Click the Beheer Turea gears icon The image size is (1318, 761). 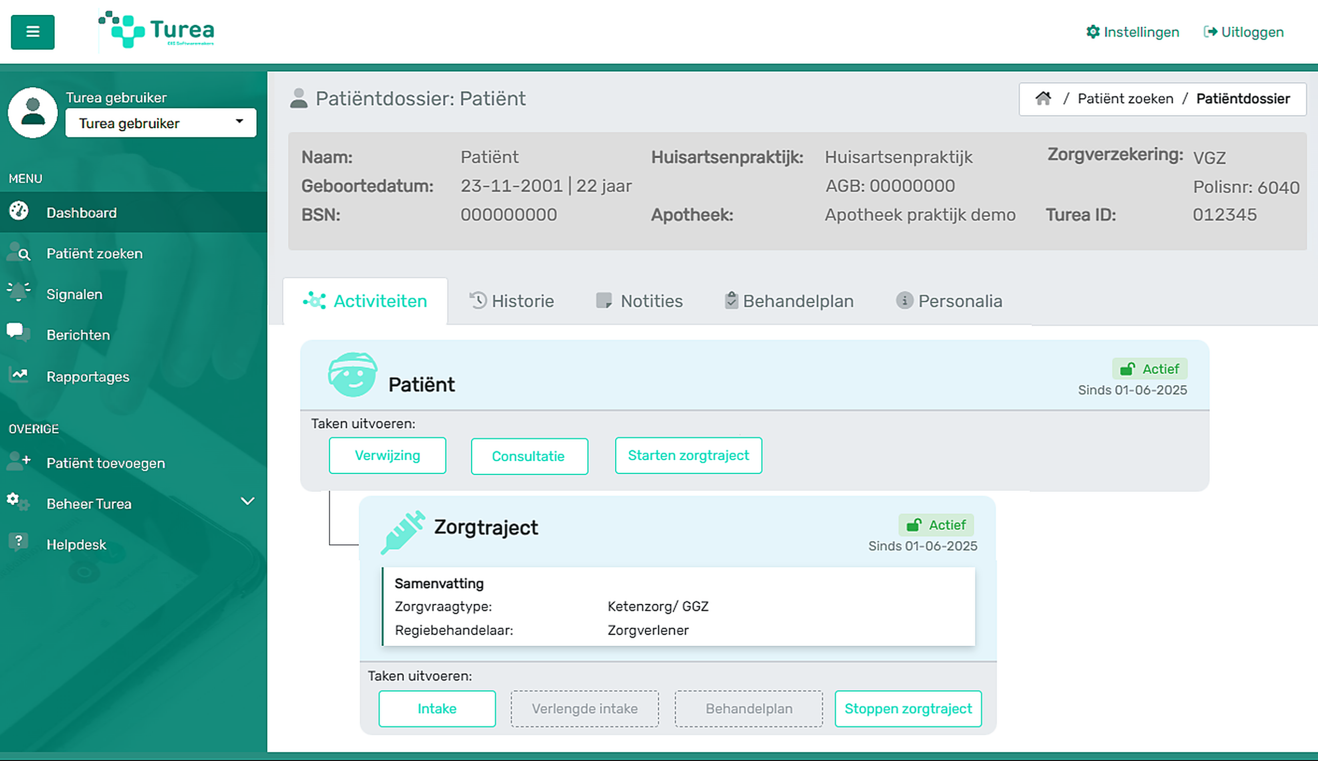19,502
